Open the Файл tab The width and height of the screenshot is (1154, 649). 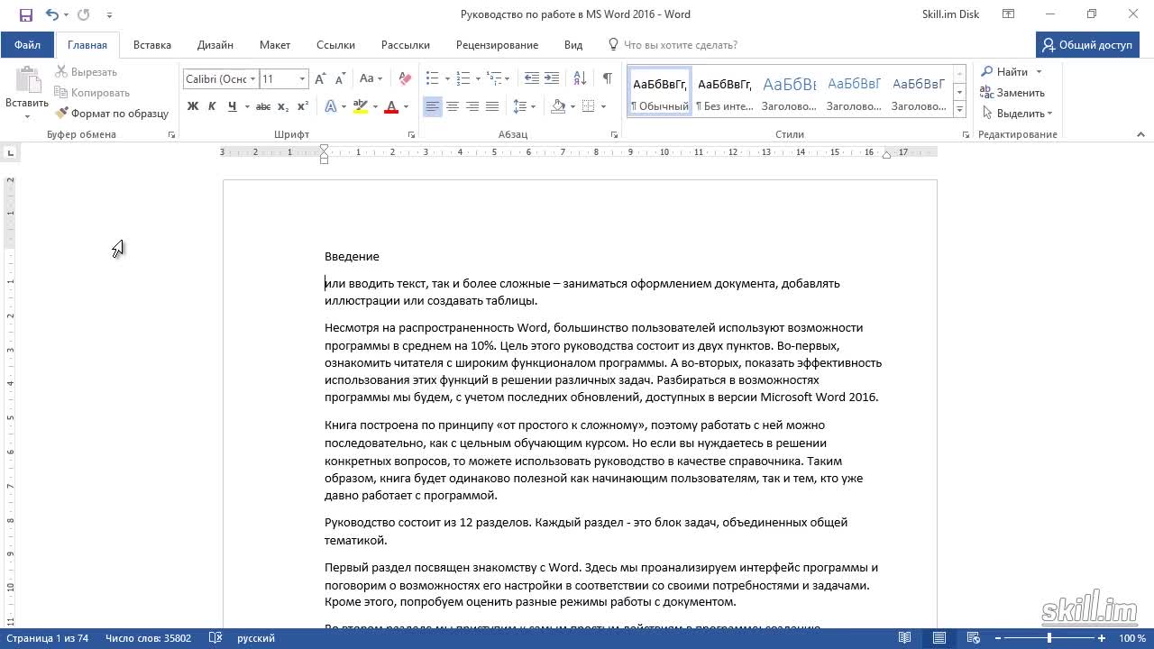click(27, 45)
